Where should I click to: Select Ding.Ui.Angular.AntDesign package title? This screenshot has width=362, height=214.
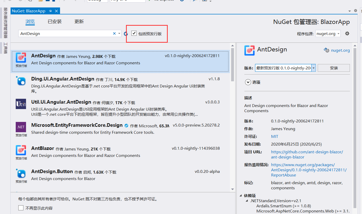coord(63,79)
